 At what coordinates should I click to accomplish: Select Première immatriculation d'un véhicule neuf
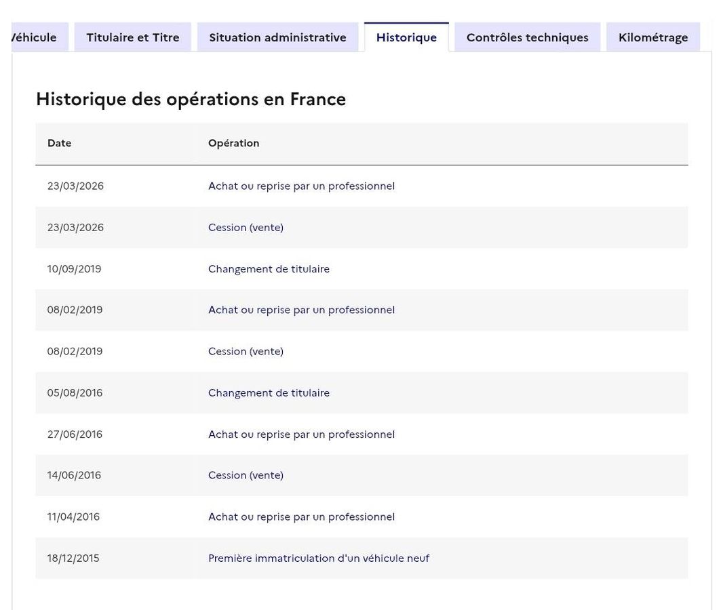pos(319,558)
